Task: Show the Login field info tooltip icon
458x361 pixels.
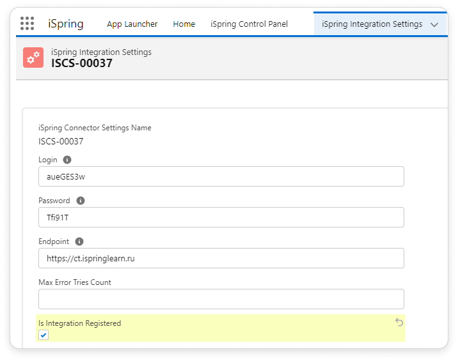Action: (67, 160)
